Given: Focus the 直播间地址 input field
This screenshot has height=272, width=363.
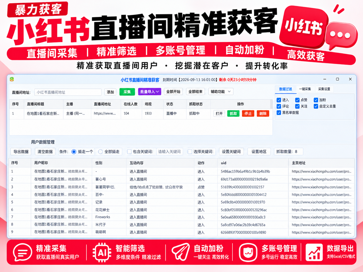Looking at the screenshot, I should 68,92.
